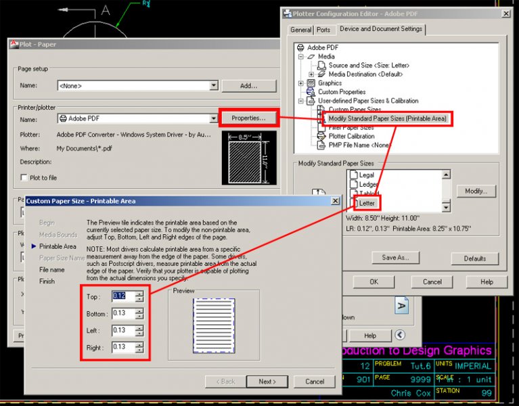Click the Add... page setup button

coord(249,86)
